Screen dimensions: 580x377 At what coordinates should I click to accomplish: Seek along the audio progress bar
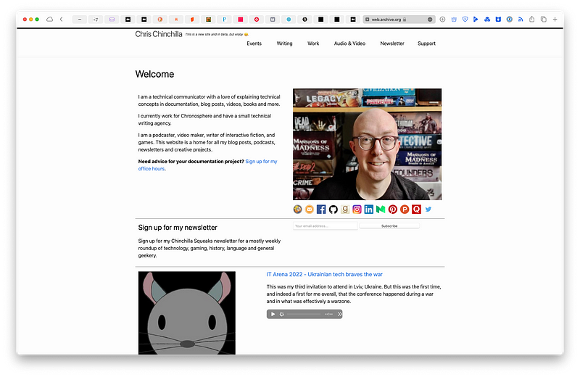(x=304, y=314)
